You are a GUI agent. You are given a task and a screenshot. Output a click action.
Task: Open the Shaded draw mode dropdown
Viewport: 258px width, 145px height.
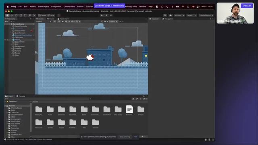[x=44, y=21]
